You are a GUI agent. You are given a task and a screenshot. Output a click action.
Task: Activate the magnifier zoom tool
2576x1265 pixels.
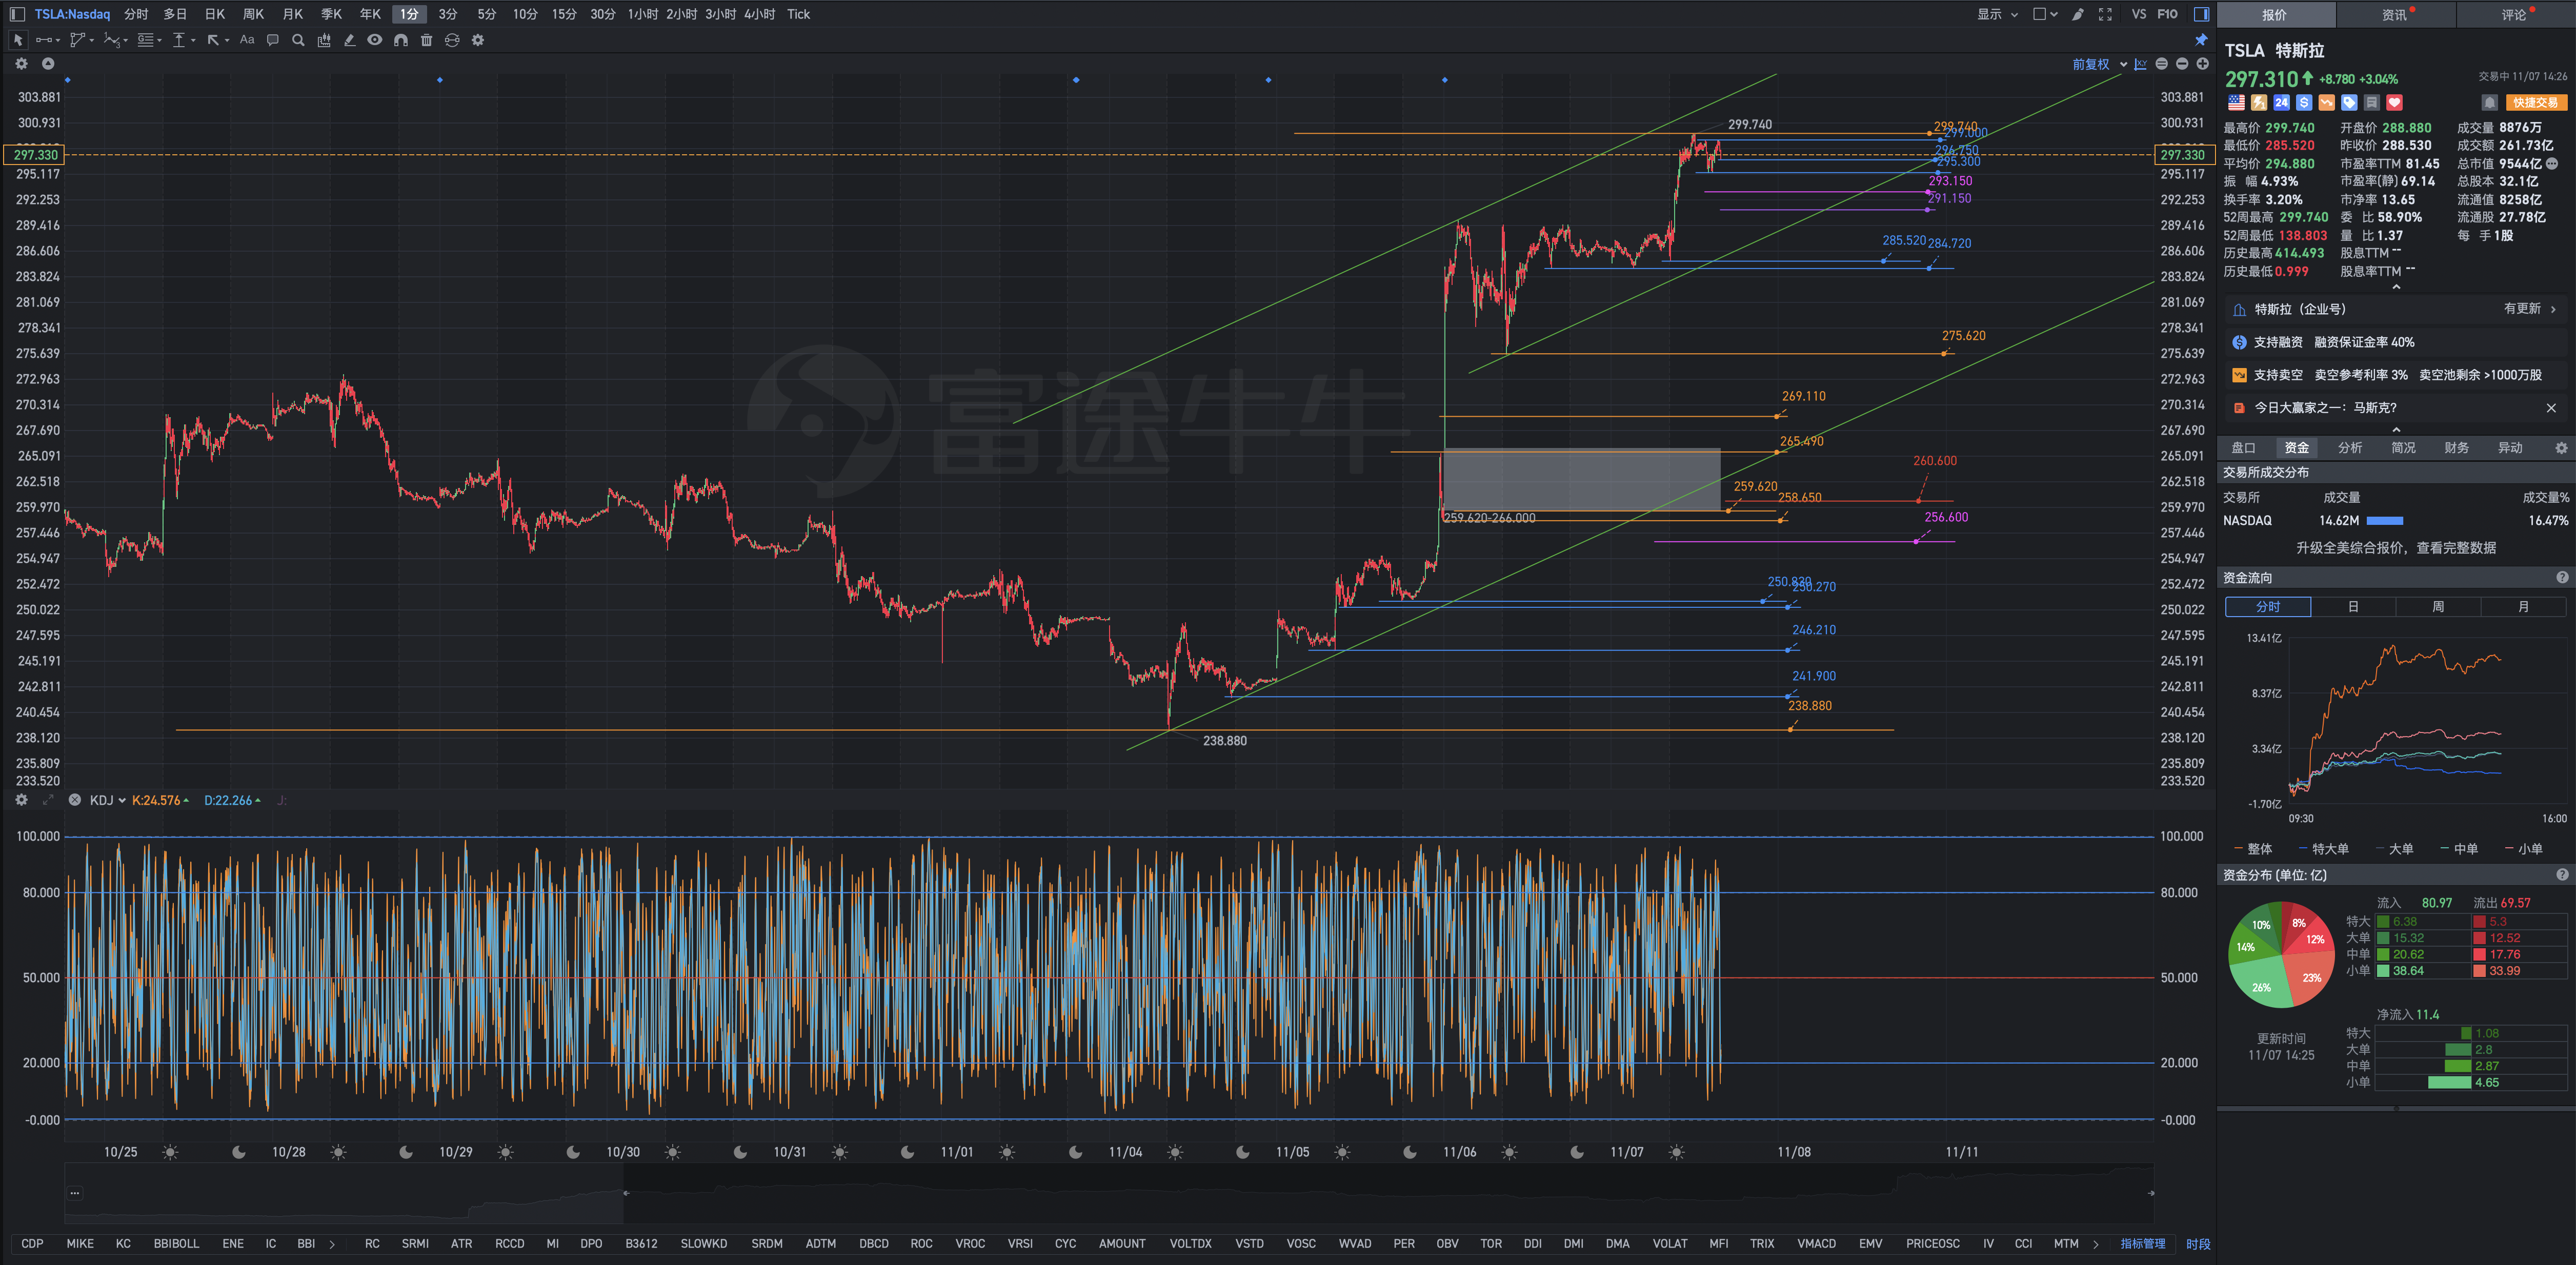(298, 40)
